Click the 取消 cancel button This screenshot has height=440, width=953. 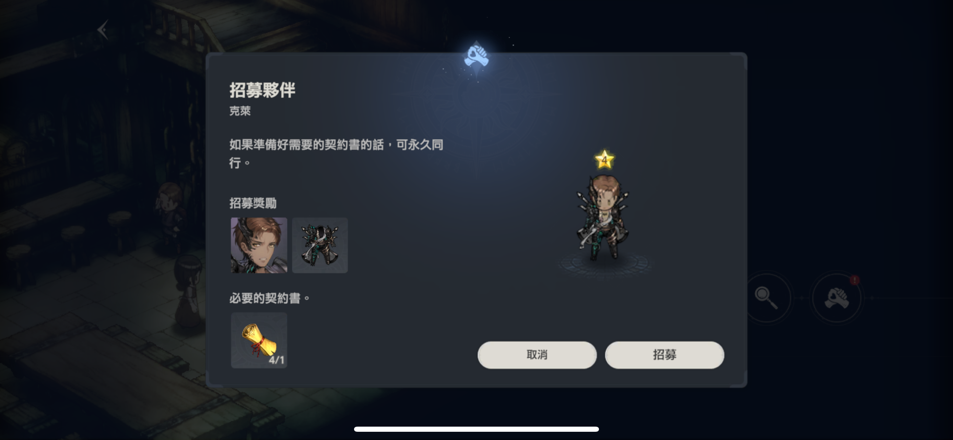click(x=537, y=355)
